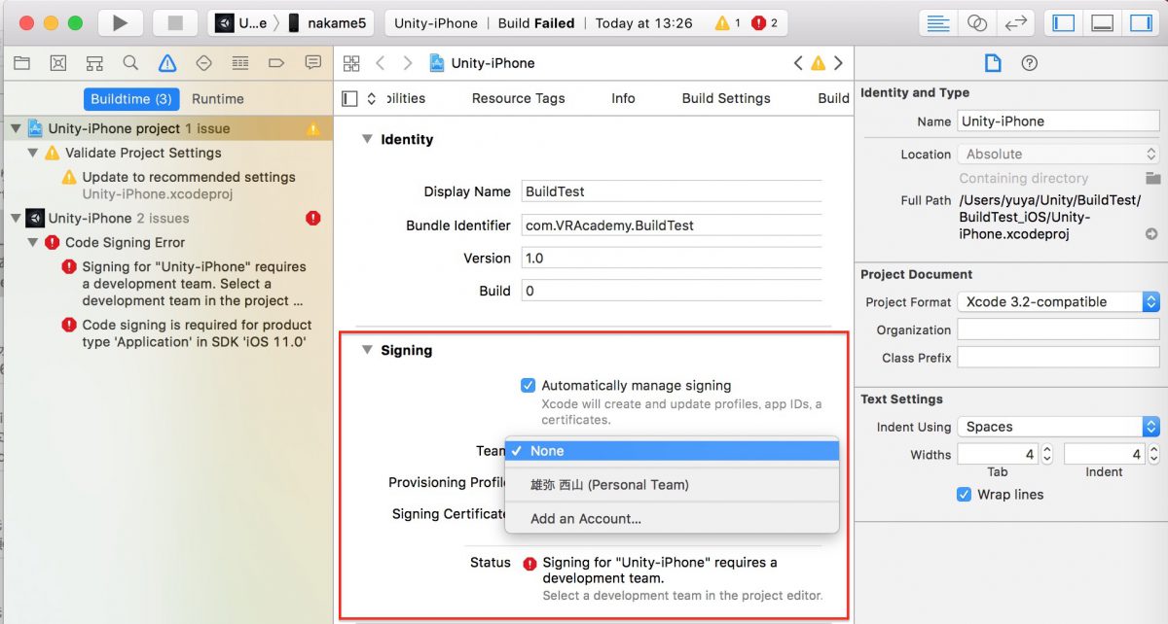
Task: Edit the Bundle Identifier field
Action: 672,225
